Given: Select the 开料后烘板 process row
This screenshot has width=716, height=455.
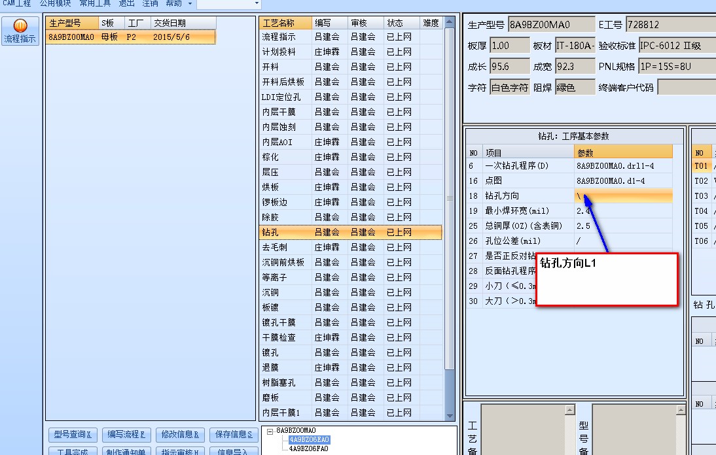Looking at the screenshot, I should (351, 82).
